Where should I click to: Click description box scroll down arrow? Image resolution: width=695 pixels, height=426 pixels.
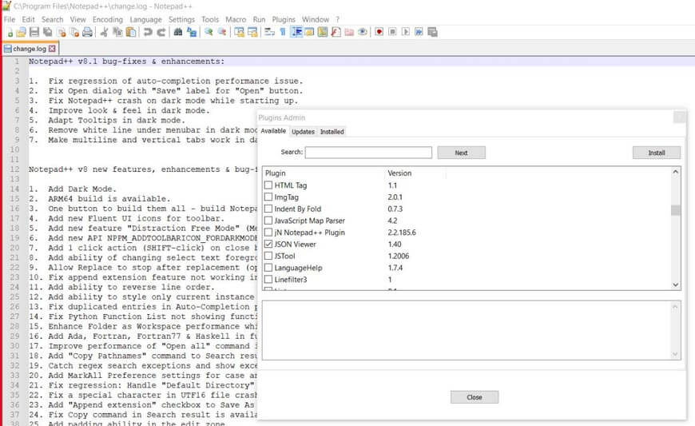[x=675, y=354]
